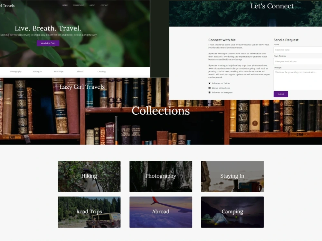Open Follow us on Instagram link
The width and height of the screenshot is (322, 241).
[x=222, y=93]
